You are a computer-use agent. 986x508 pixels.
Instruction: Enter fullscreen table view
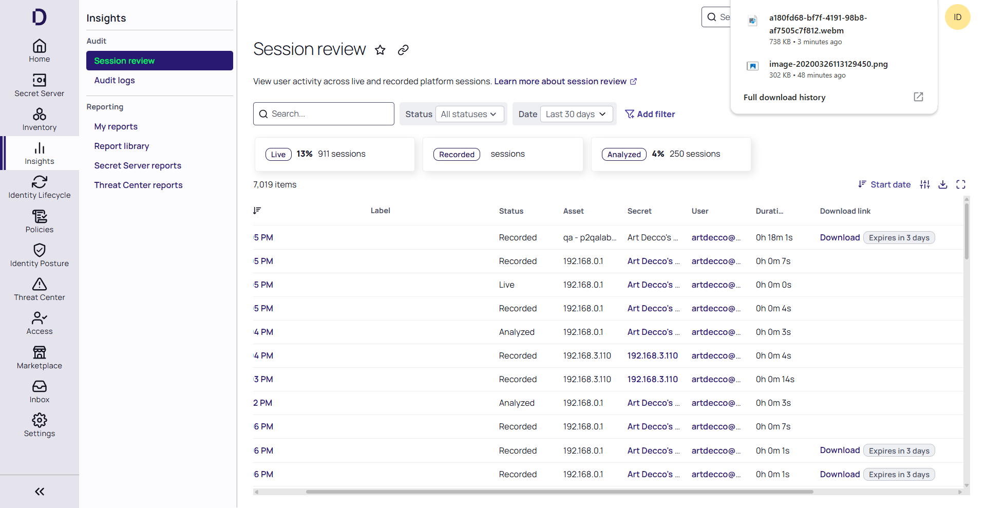960,184
